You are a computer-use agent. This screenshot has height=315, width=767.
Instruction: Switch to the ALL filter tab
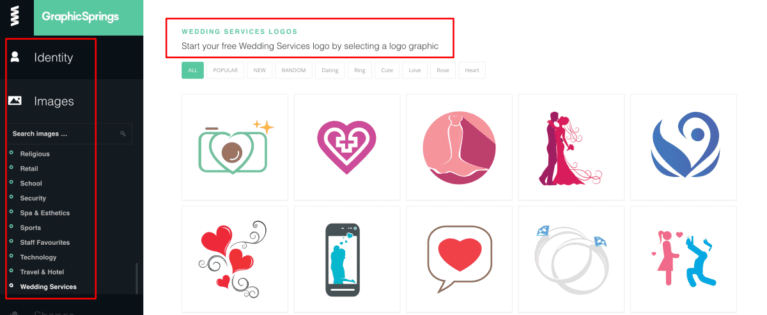[x=192, y=70]
